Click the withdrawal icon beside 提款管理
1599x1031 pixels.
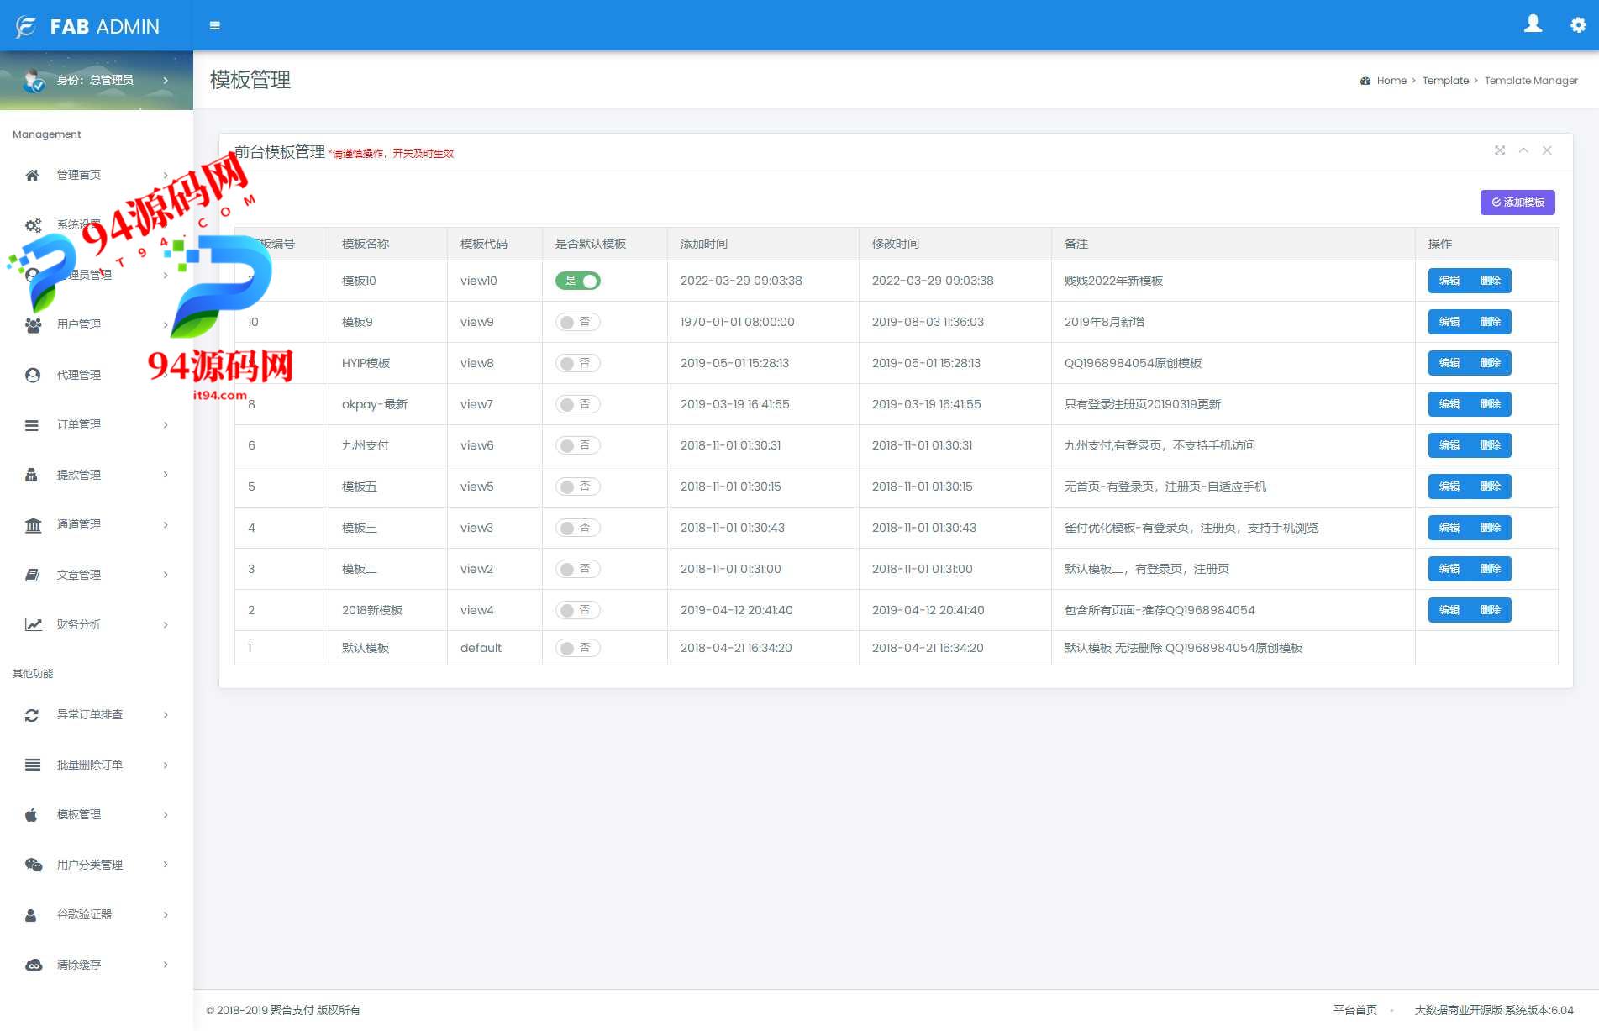coord(32,475)
